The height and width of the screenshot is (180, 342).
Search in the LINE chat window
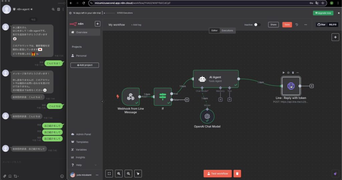[53, 9]
